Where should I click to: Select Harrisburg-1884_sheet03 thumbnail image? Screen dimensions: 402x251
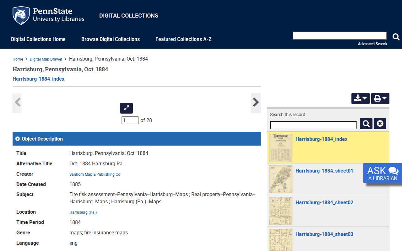pyautogui.click(x=280, y=240)
